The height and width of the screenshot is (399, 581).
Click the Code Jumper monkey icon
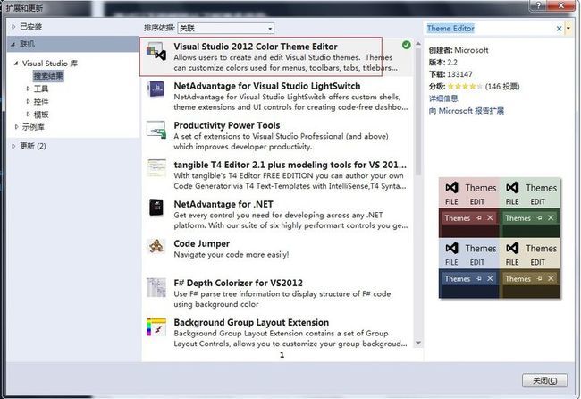(156, 246)
